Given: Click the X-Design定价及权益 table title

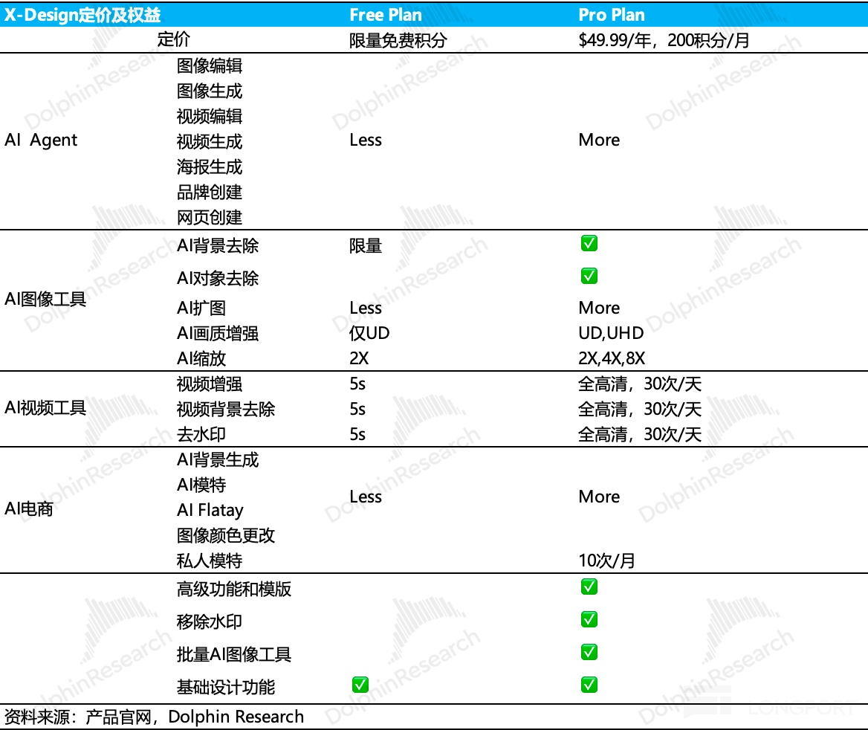Looking at the screenshot, I should (82, 15).
